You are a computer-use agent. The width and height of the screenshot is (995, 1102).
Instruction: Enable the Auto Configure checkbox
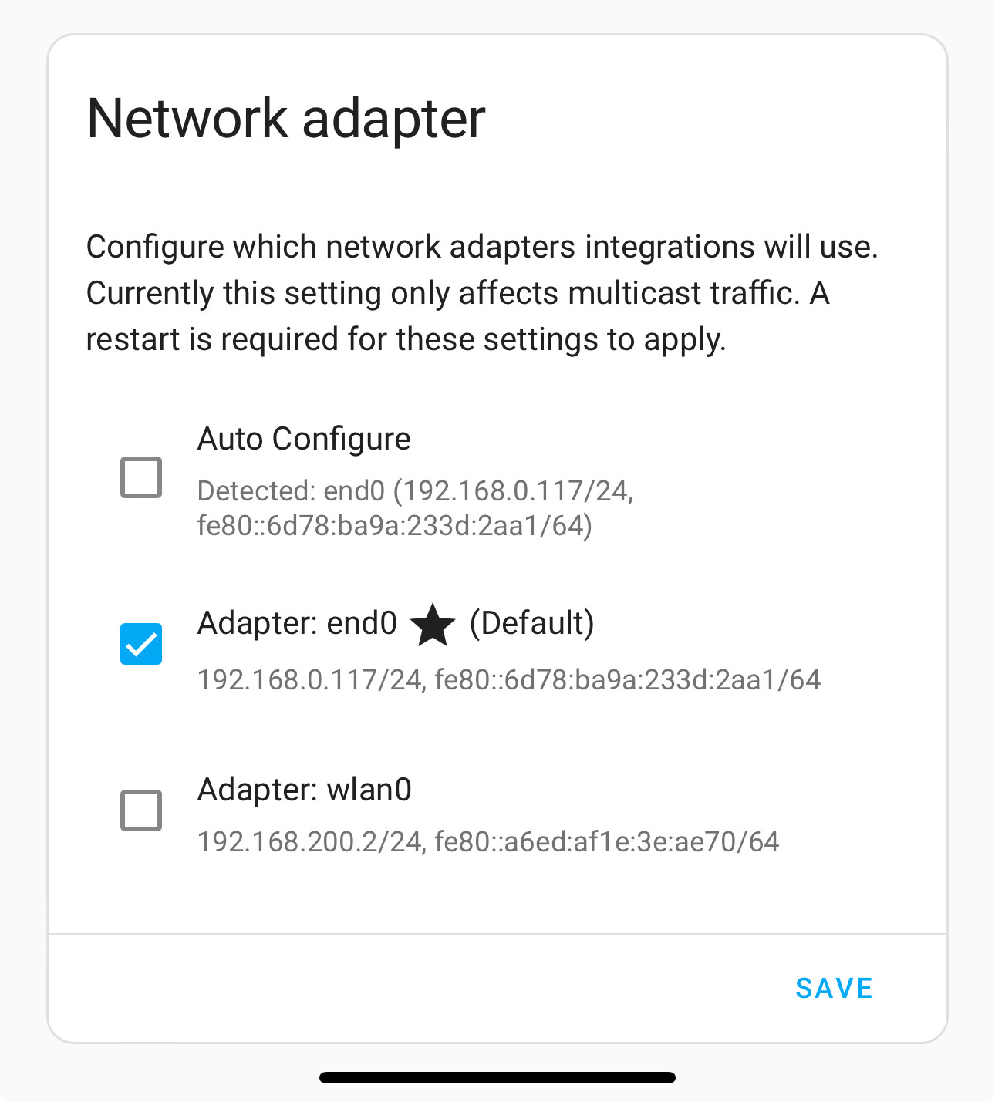pyautogui.click(x=141, y=477)
